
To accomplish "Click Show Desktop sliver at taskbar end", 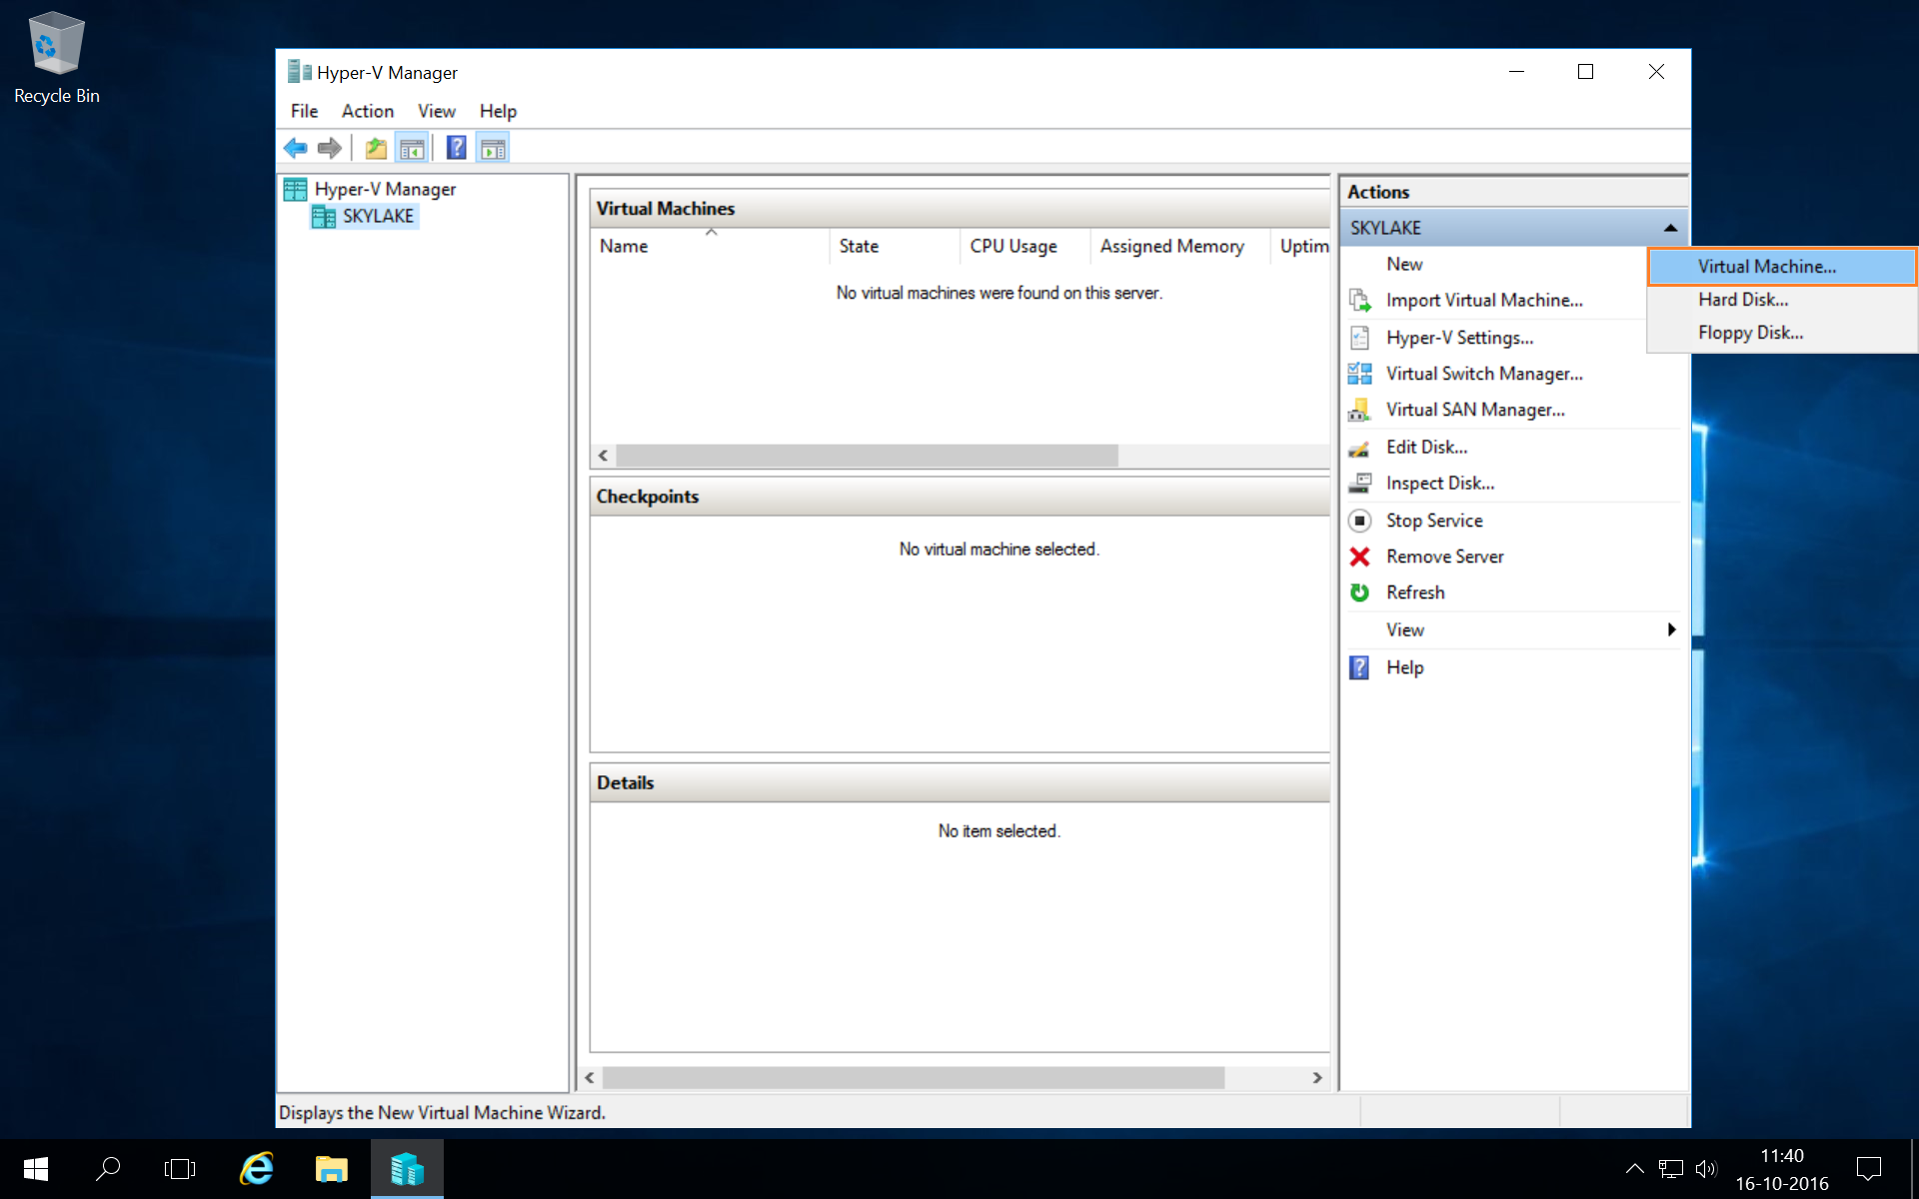I will click(1914, 1169).
